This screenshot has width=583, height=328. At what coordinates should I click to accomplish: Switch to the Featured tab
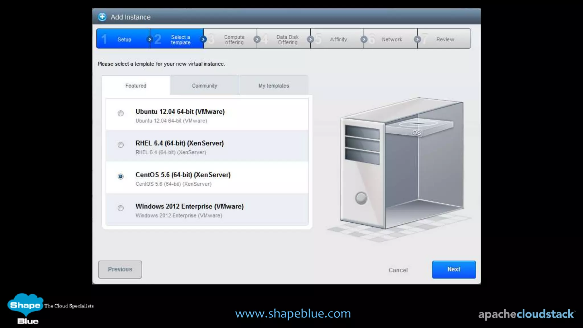[x=136, y=85]
